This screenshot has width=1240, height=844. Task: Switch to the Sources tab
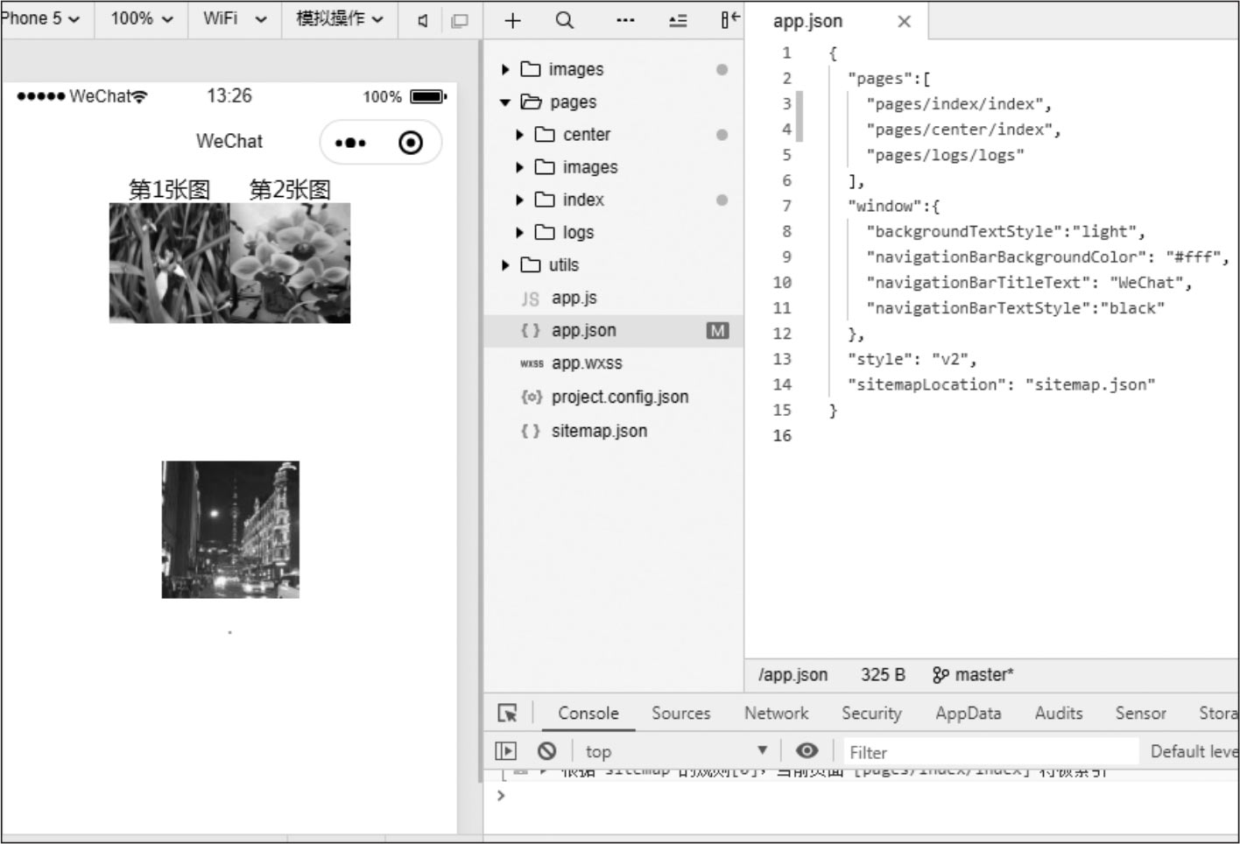[681, 714]
